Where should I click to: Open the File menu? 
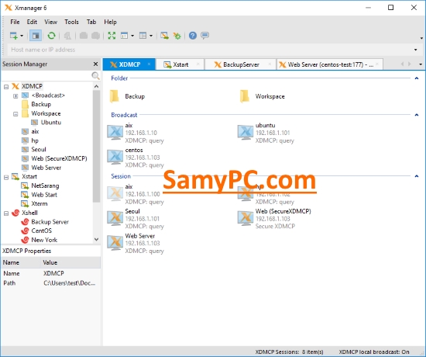(x=15, y=22)
